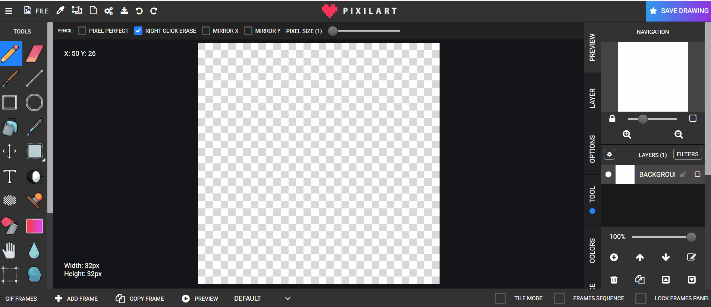
Task: Select the Eraser tool
Action: pos(35,54)
